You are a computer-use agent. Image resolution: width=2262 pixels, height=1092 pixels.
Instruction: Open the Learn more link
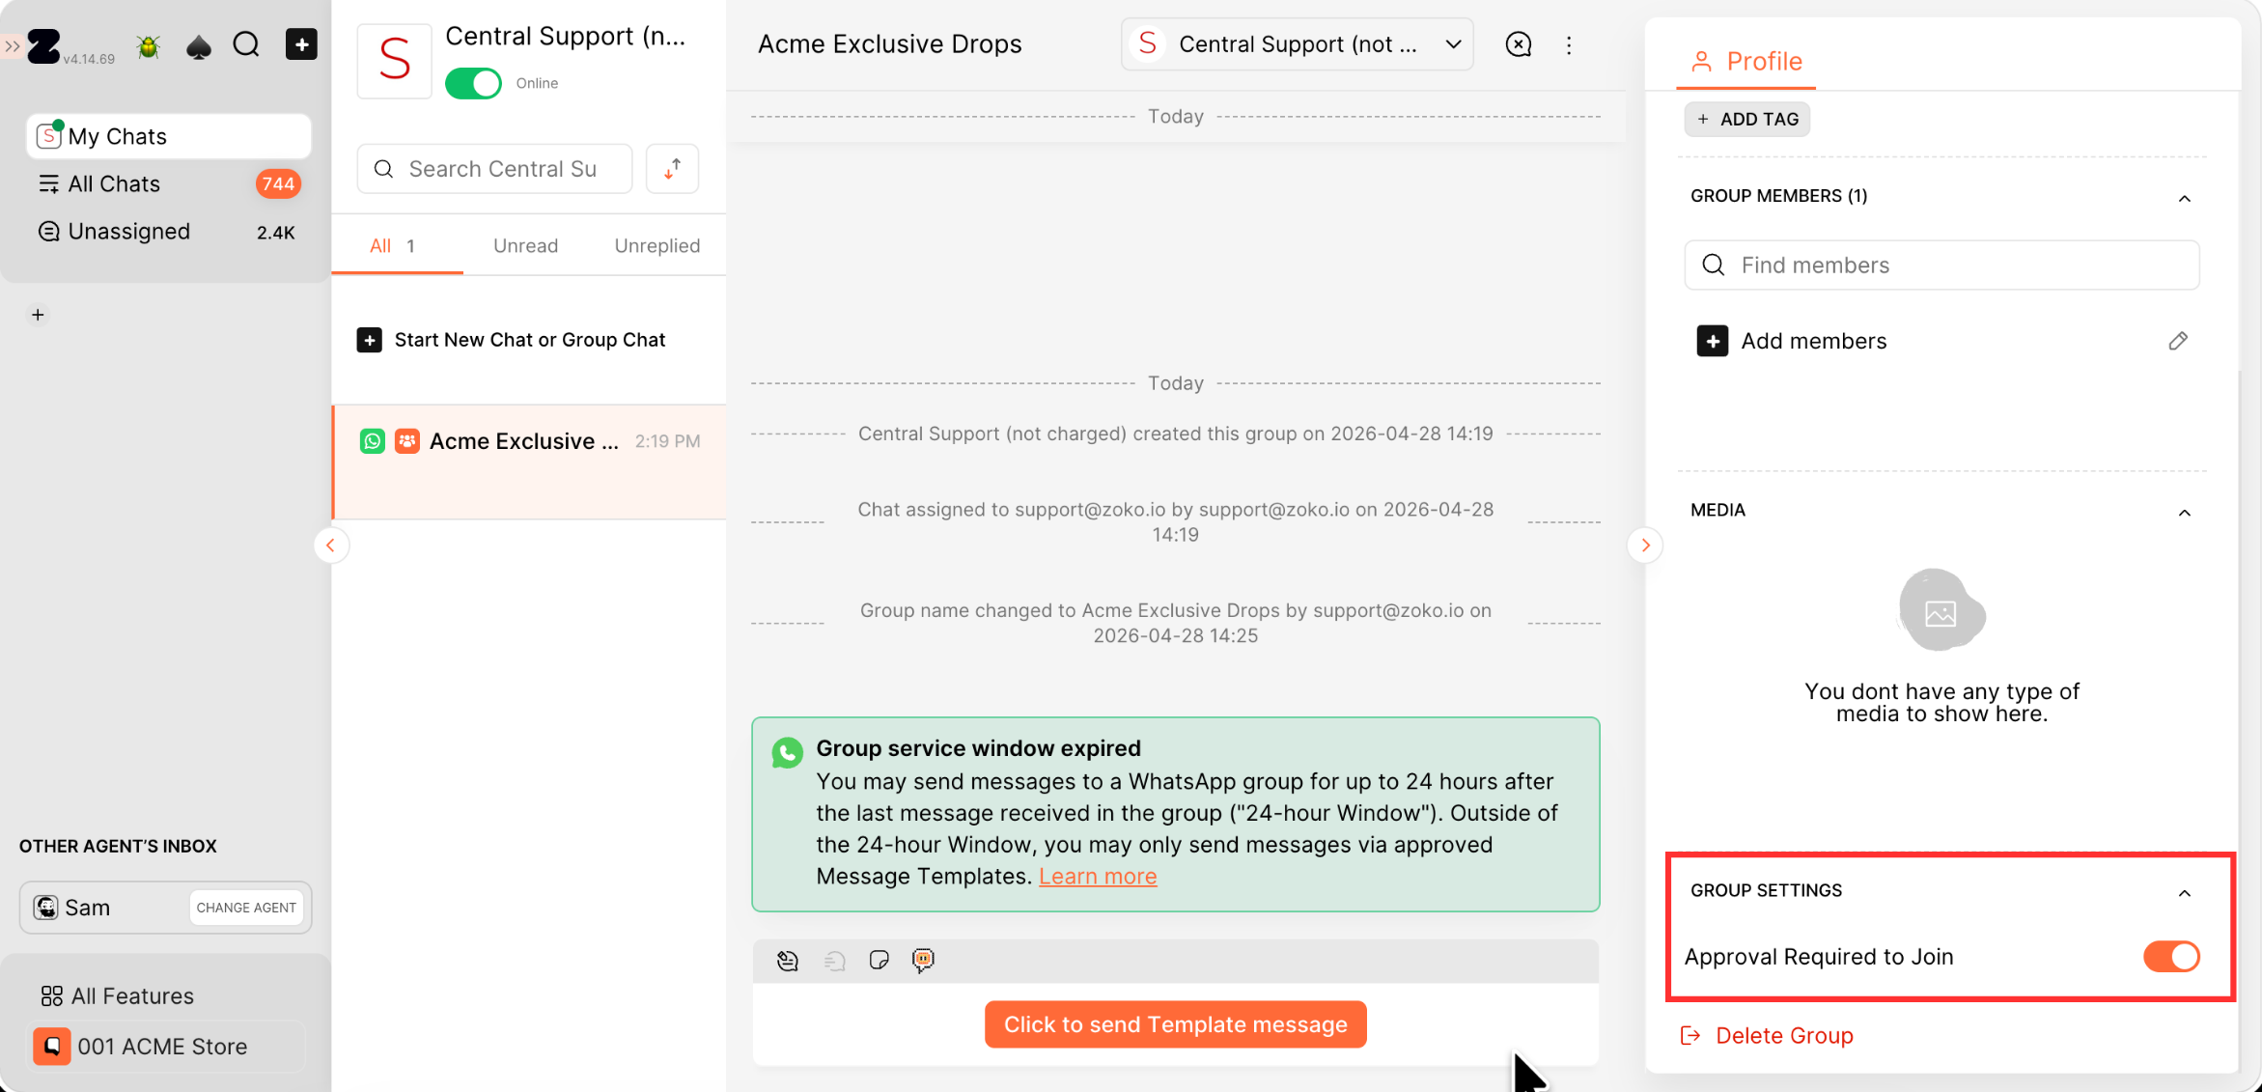[x=1098, y=877]
